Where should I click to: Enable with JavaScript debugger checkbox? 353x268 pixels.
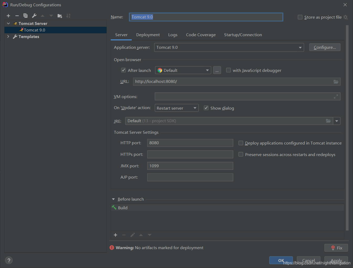(x=228, y=70)
